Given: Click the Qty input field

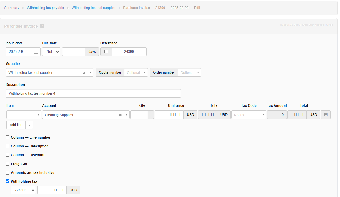Looking at the screenshot, I should (139, 115).
